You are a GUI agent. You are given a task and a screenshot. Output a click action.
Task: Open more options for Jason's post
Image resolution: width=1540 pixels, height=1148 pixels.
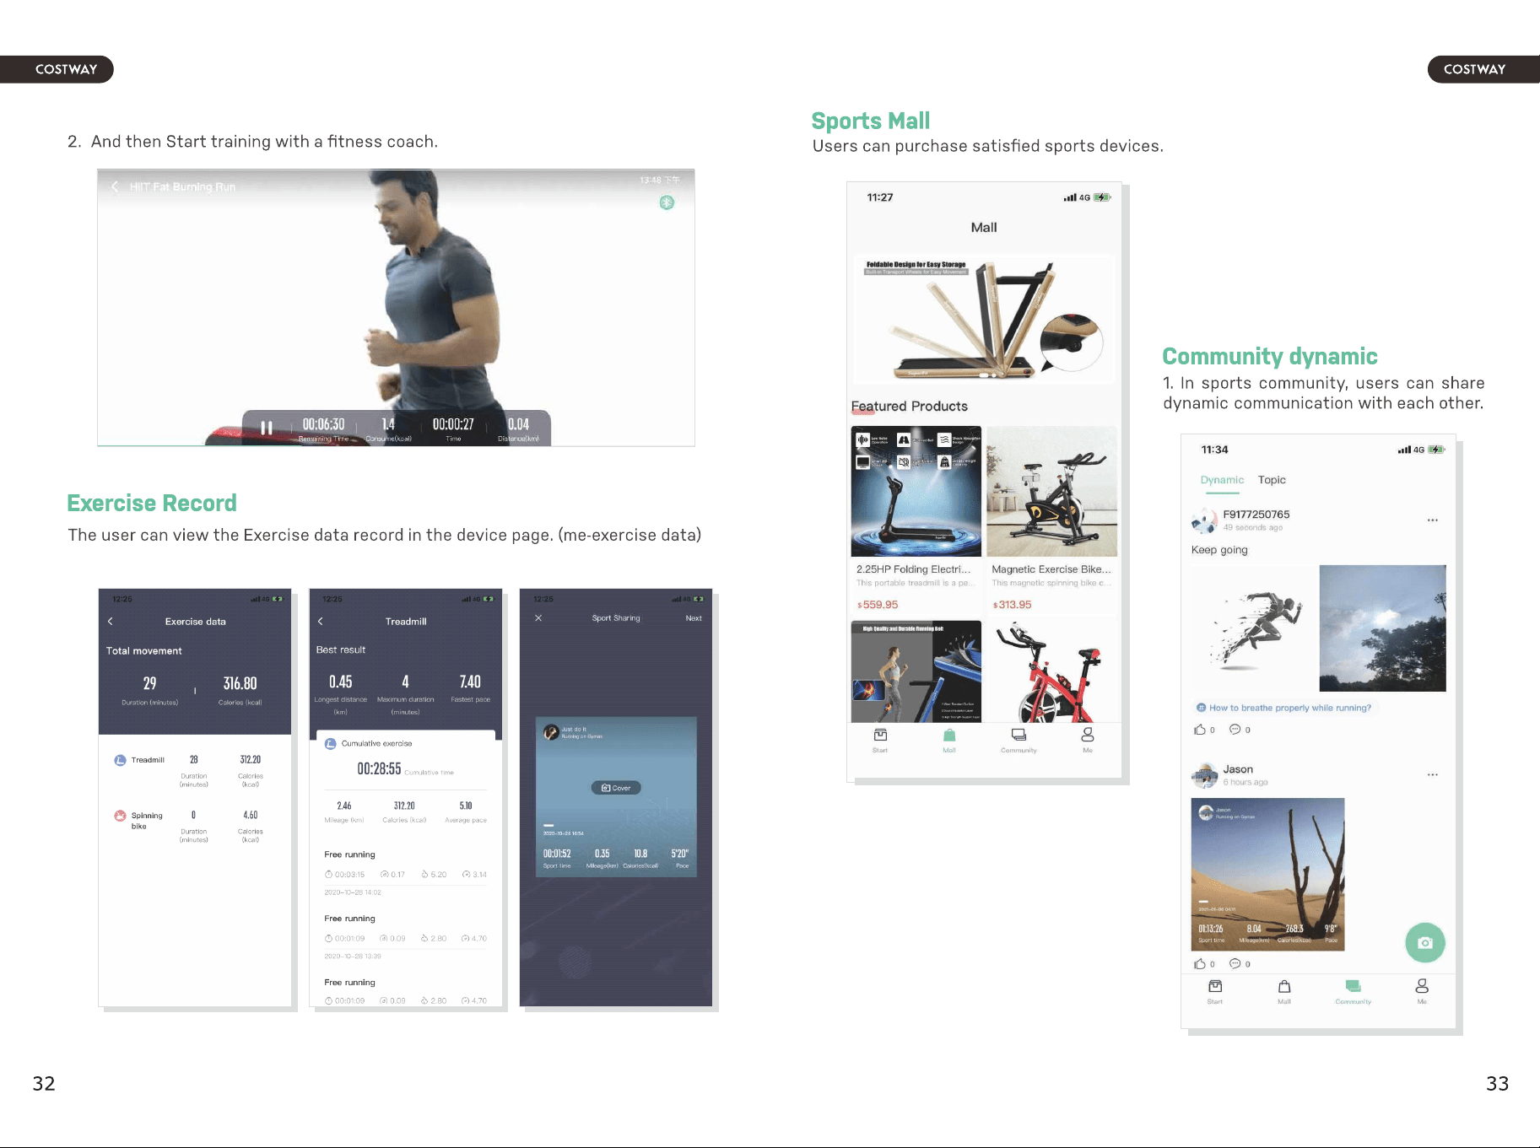coord(1432,774)
